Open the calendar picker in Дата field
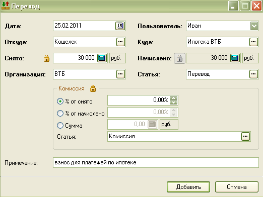This screenshot has height=197, width=263. click(x=120, y=26)
